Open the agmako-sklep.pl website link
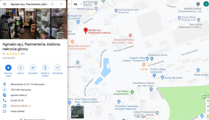209x120 pixels. (19, 95)
